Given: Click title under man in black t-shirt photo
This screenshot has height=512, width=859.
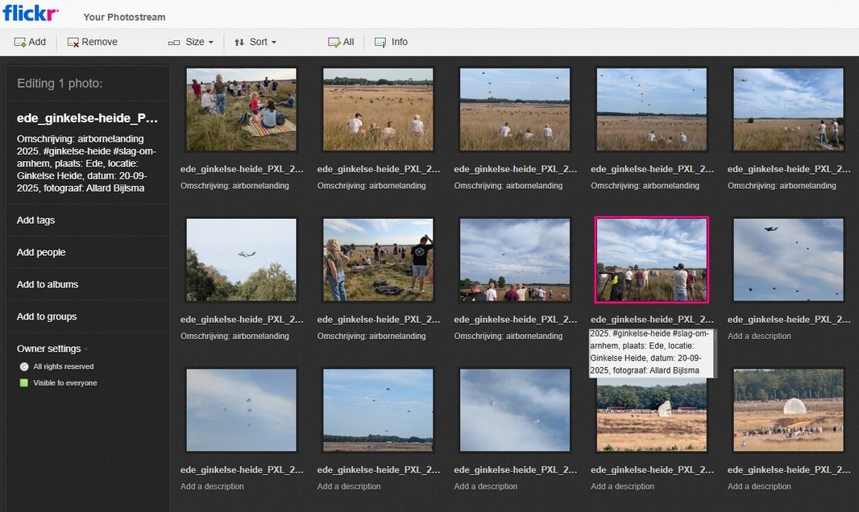Looking at the screenshot, I should coord(379,320).
